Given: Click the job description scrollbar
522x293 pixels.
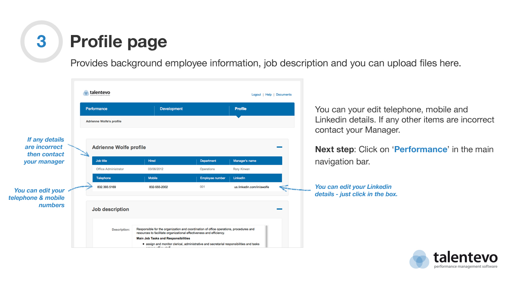Looking at the screenshot, I should tap(267, 236).
